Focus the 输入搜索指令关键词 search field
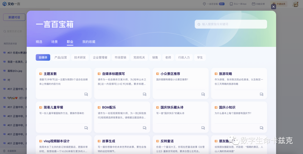Screen dimensions: 303x154 tap(231, 24)
